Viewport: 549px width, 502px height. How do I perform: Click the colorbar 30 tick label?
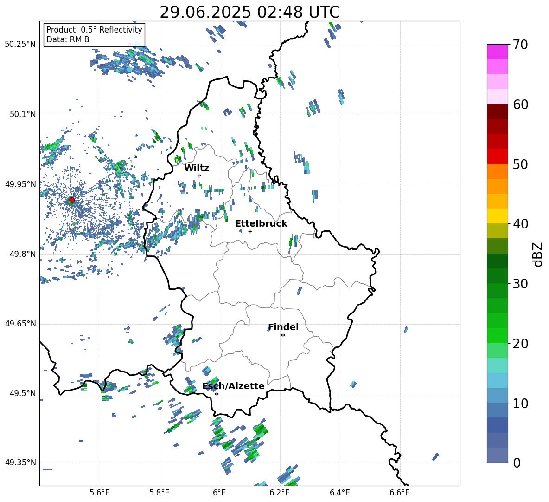tap(521, 284)
